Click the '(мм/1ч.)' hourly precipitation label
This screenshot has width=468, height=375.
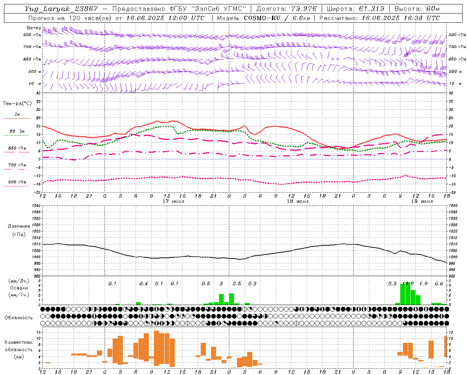coord(19,295)
